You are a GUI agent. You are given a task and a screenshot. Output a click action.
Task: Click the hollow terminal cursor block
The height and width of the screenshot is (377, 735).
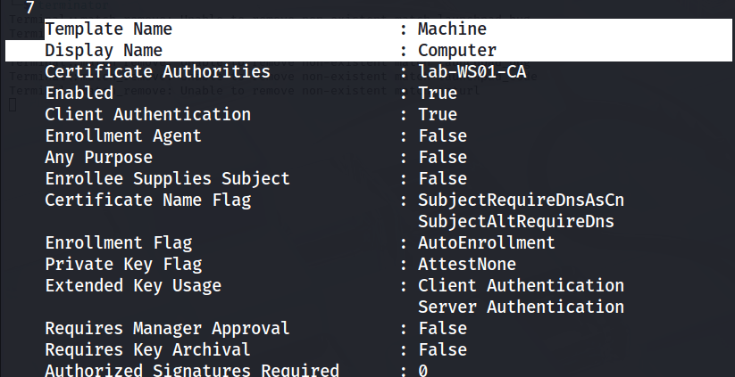(12, 105)
